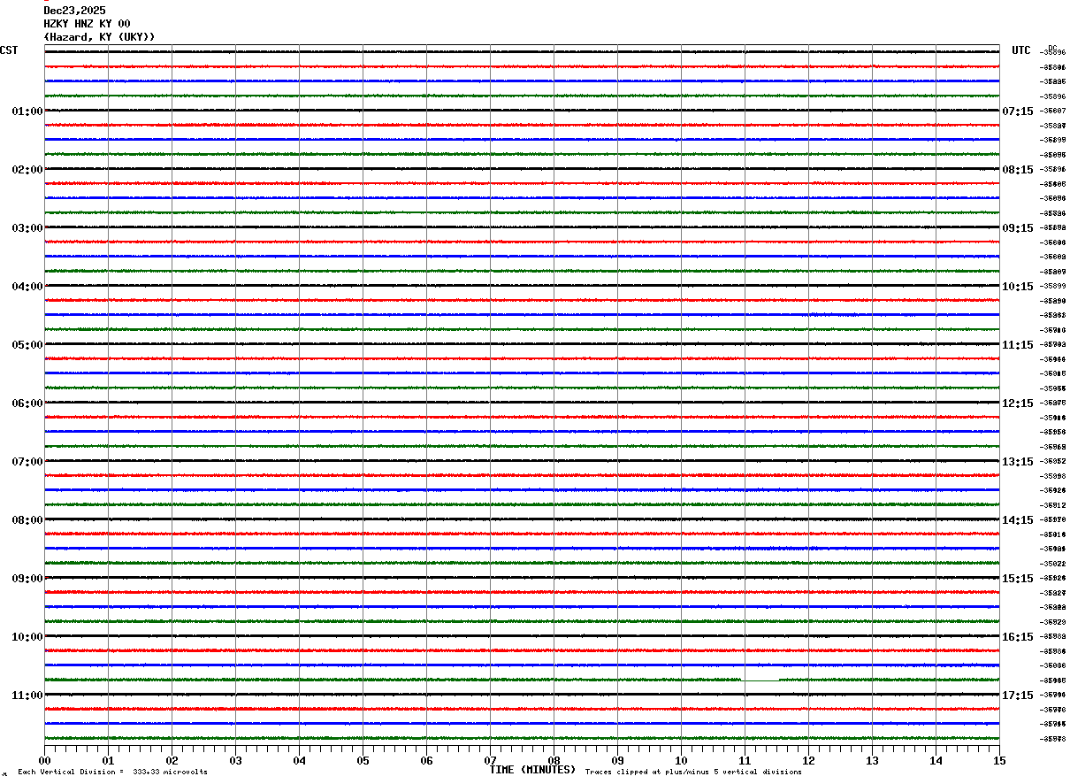1070x784 pixels.
Task: Click the 09:15 UTC time label
Action: click(x=1018, y=228)
